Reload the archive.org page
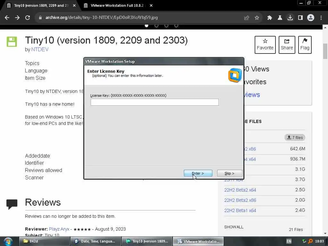Viewport: 328px width, 246px height. click(x=28, y=18)
